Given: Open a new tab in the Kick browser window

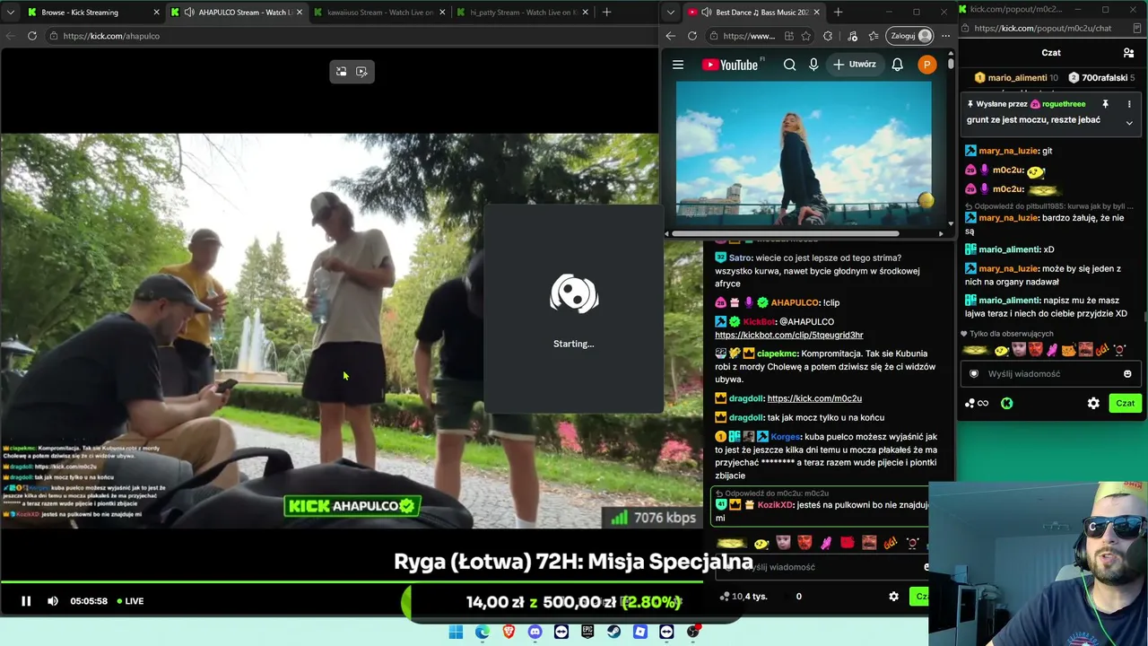Looking at the screenshot, I should click(606, 13).
